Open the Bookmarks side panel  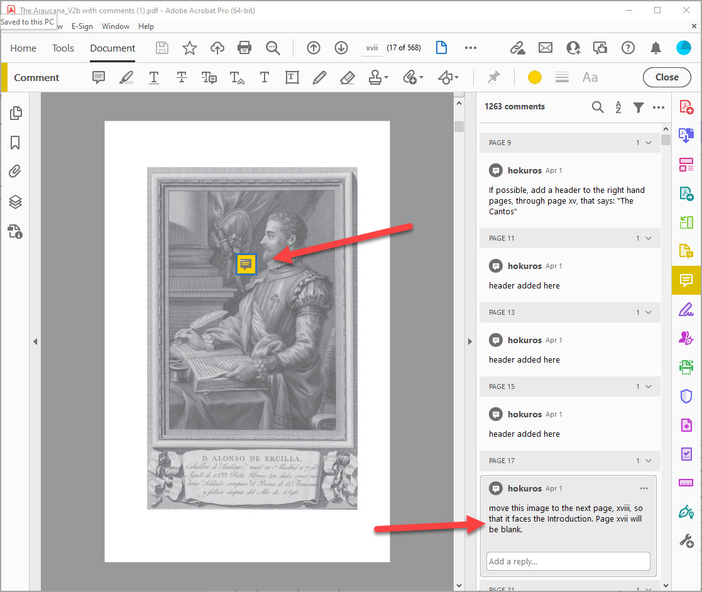coord(16,143)
